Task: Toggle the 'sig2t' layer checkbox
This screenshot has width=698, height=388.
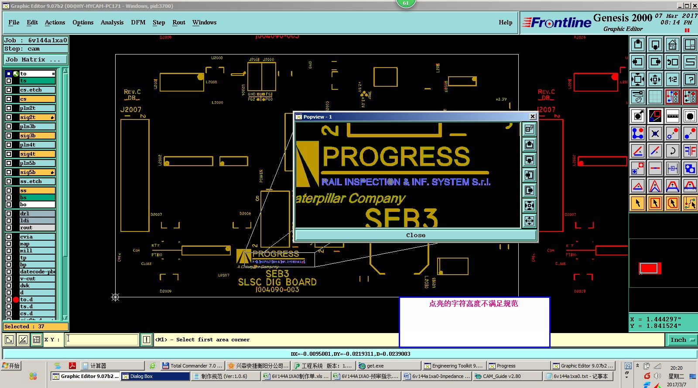Action: tap(9, 117)
